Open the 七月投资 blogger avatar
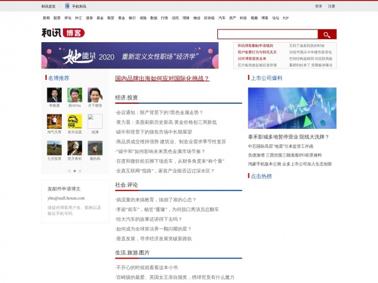 pyautogui.click(x=54, y=148)
